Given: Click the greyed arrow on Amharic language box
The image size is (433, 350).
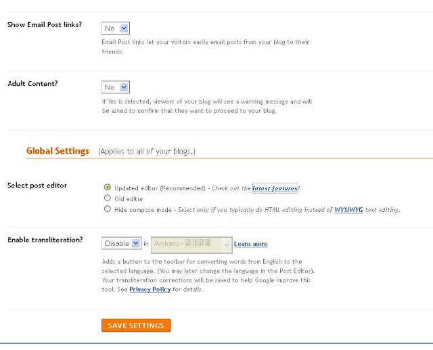Looking at the screenshot, I should point(227,245).
